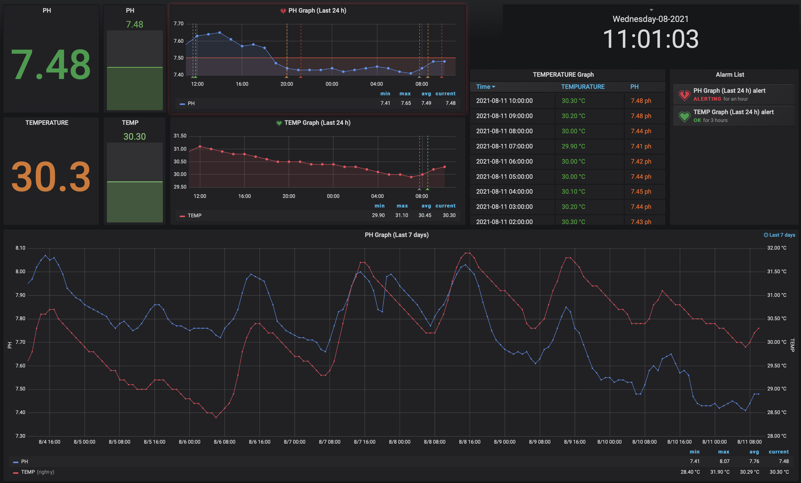The height and width of the screenshot is (483, 801).
Task: Sort table by Time column dropdown arrow
Action: [x=494, y=87]
